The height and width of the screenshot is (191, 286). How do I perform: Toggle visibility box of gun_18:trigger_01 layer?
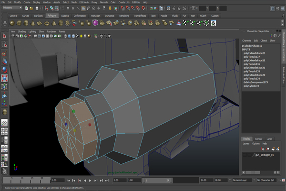pos(245,155)
